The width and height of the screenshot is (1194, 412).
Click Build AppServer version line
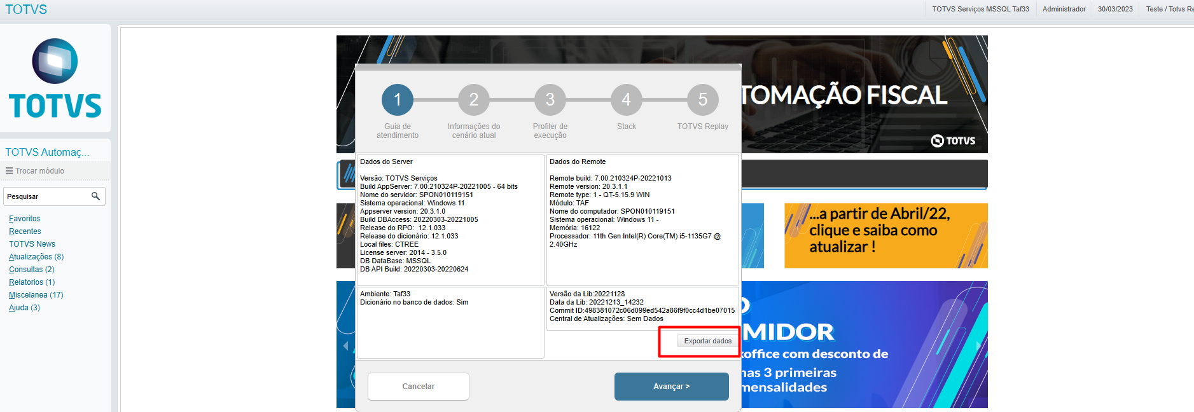[439, 187]
